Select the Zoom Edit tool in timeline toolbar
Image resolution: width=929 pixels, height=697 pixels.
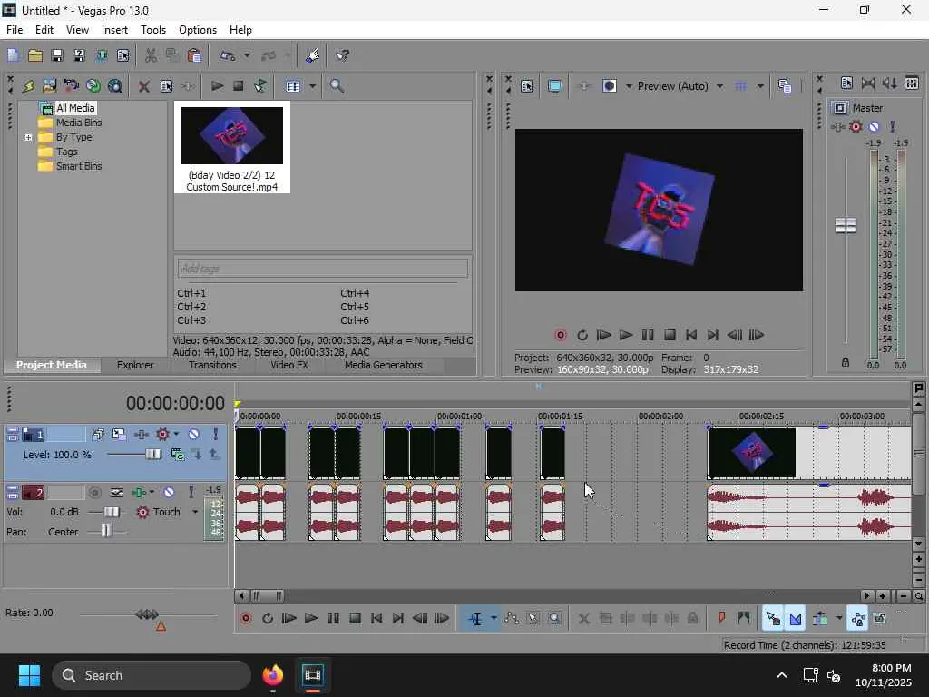554,619
